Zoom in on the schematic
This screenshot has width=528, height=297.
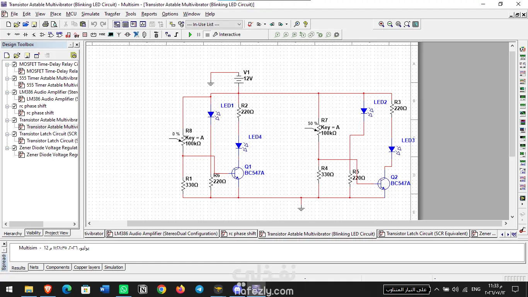(x=382, y=24)
